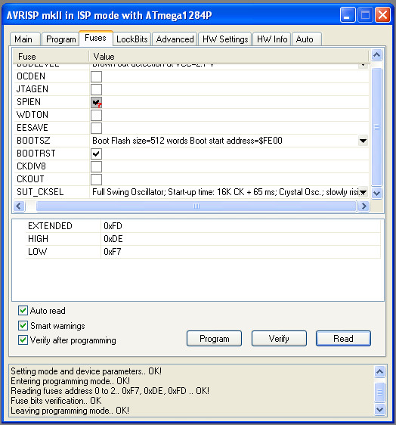
Task: Click the fuse list vertical scrollbar thumb
Action: pos(377,127)
